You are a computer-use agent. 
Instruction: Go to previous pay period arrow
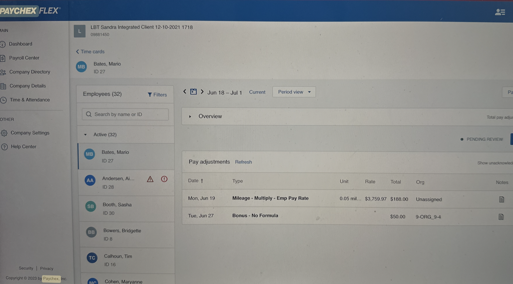click(185, 92)
